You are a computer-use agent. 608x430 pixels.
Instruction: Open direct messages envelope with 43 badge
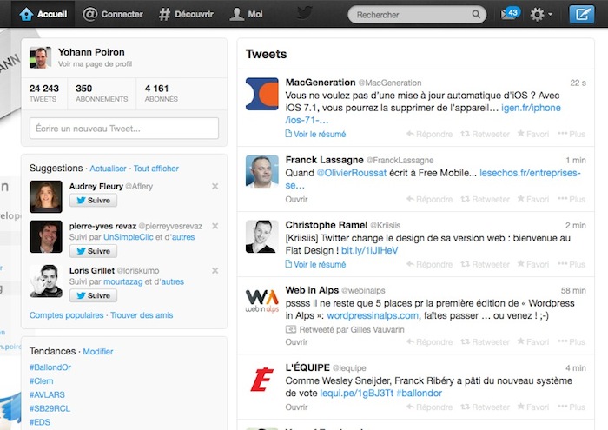pos(510,14)
